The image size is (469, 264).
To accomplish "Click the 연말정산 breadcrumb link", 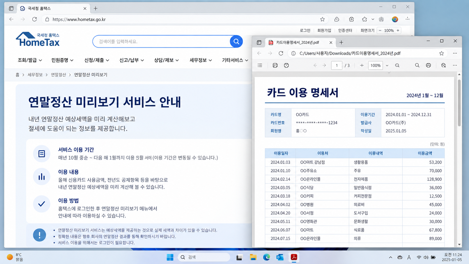I will (58, 75).
